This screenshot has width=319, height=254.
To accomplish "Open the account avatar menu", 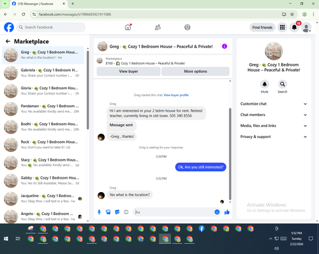I will (306, 27).
